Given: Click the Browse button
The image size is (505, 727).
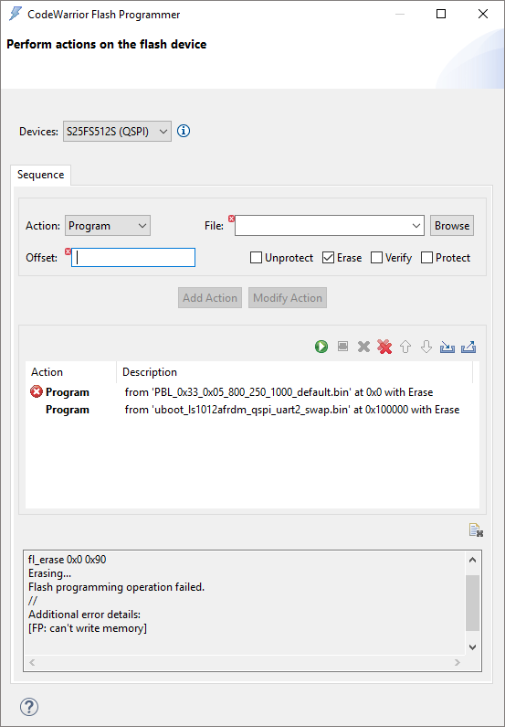Looking at the screenshot, I should (452, 226).
